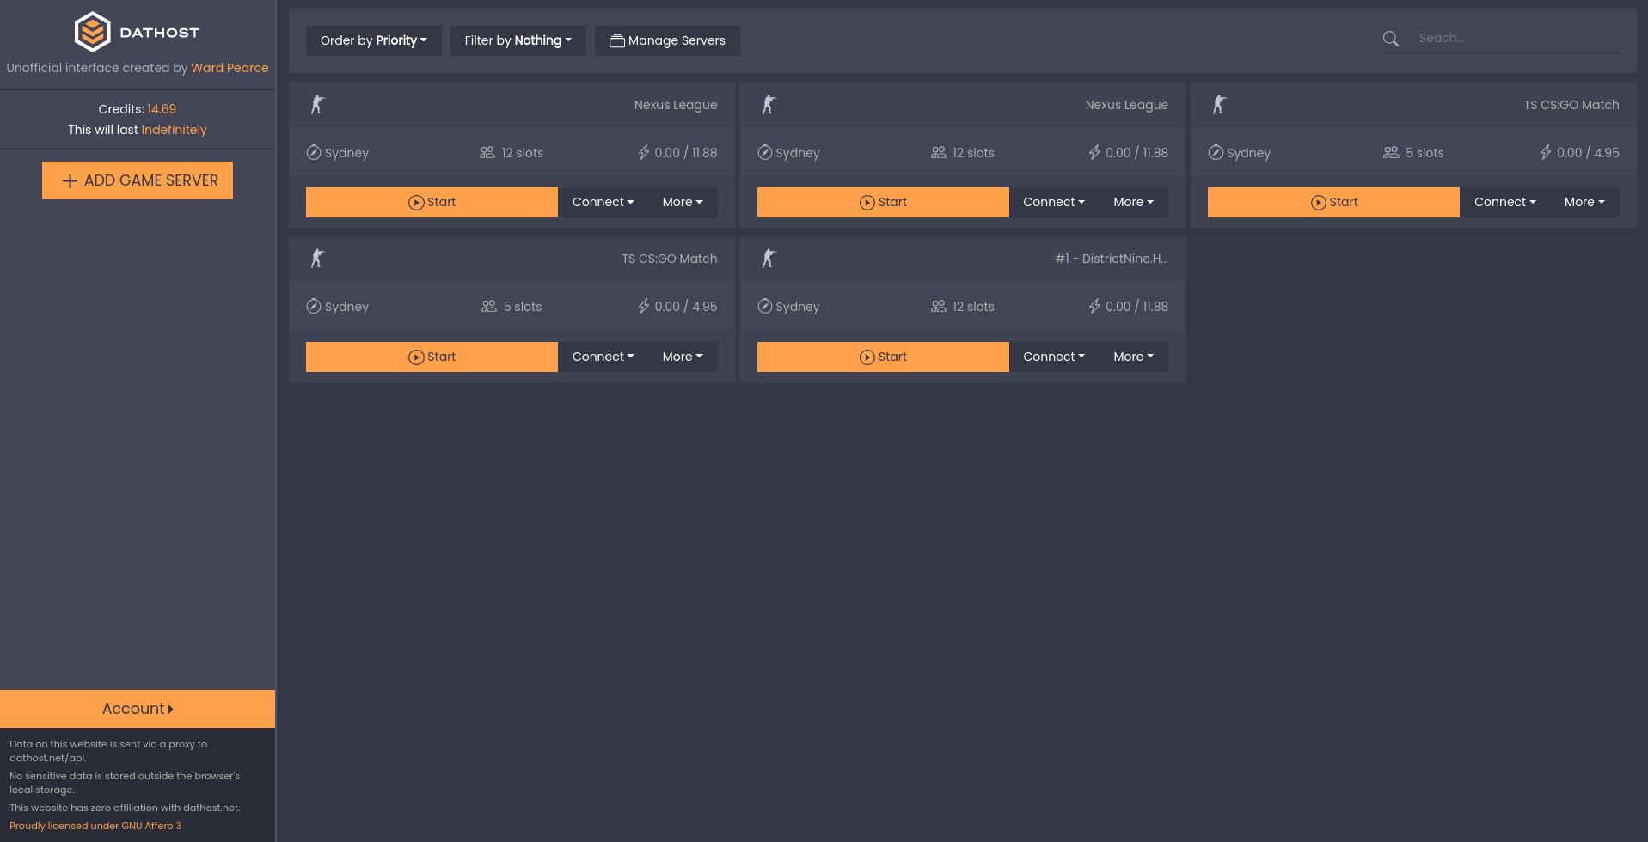Screen dimensions: 1648x842
Task: Click the CS:GO icon on top-row TS CS:GO Match card
Action: click(x=1219, y=105)
